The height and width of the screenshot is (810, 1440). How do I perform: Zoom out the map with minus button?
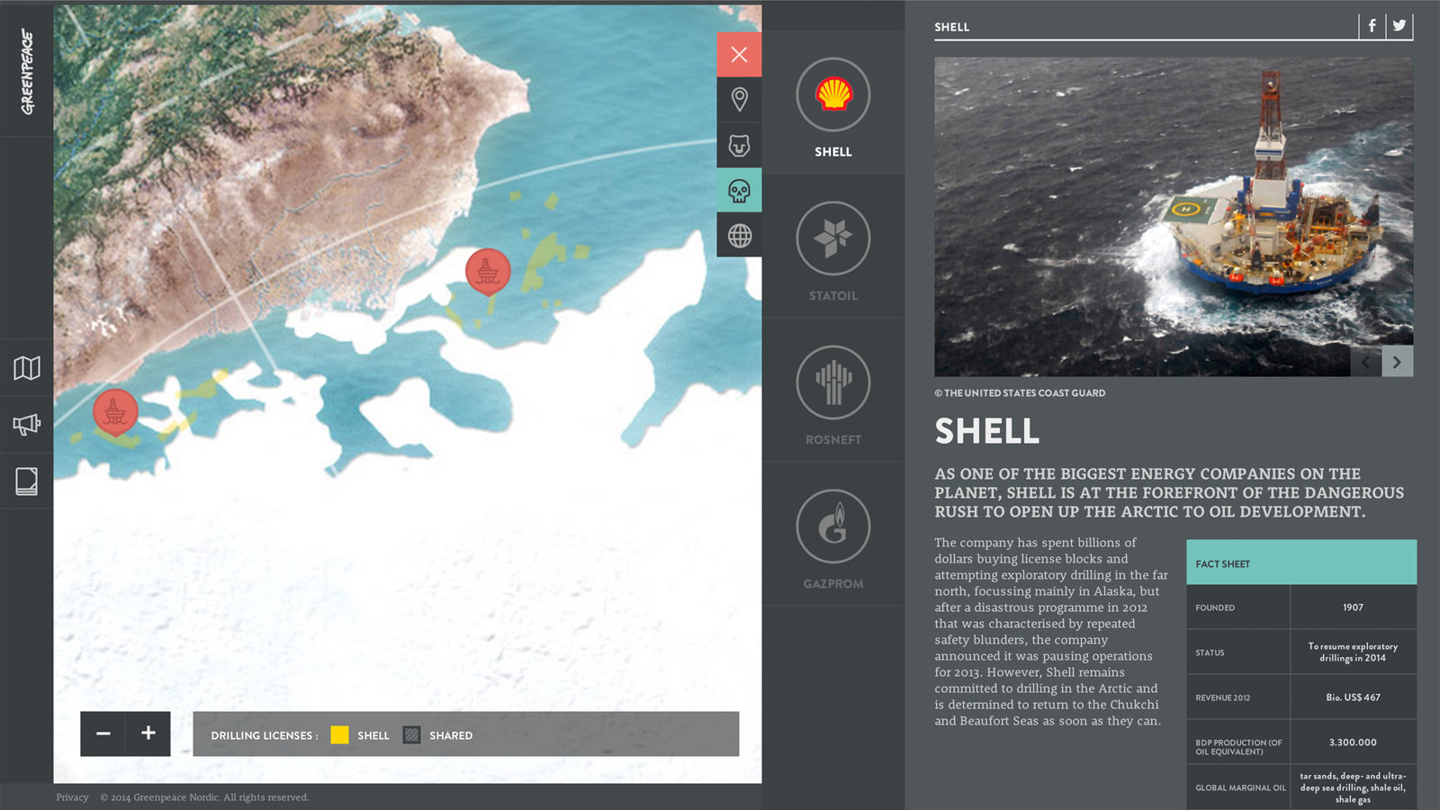(103, 733)
